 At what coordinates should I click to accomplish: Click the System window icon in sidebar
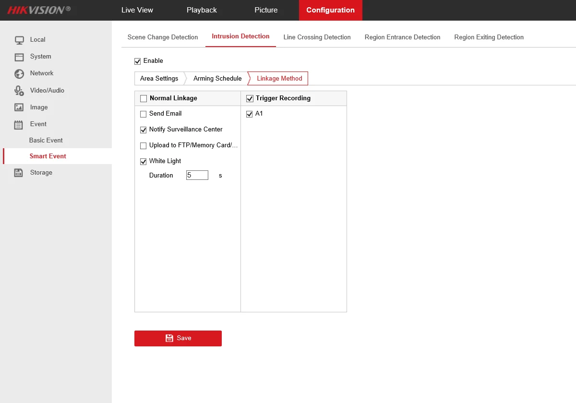(19, 57)
